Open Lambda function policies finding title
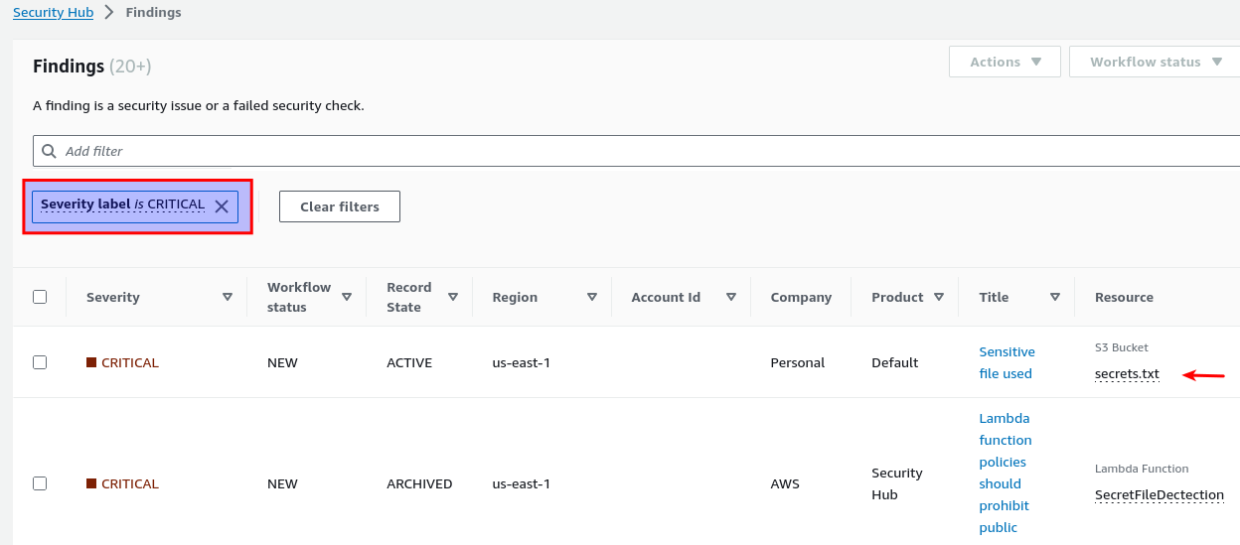 coord(1006,473)
